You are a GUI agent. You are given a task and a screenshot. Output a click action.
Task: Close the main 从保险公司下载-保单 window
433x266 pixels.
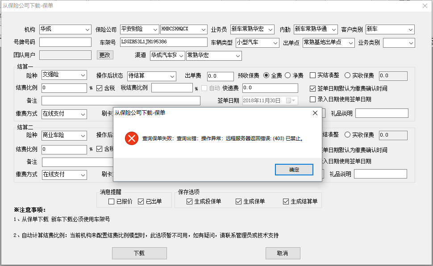425,6
